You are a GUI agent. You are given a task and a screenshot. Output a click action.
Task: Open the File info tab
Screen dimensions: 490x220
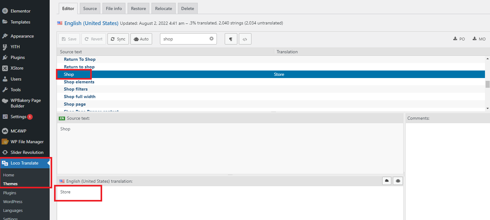(114, 8)
